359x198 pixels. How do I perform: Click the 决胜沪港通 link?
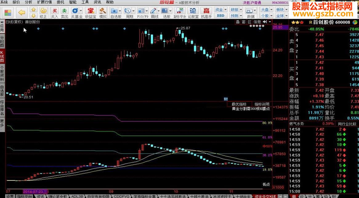pos(252,2)
